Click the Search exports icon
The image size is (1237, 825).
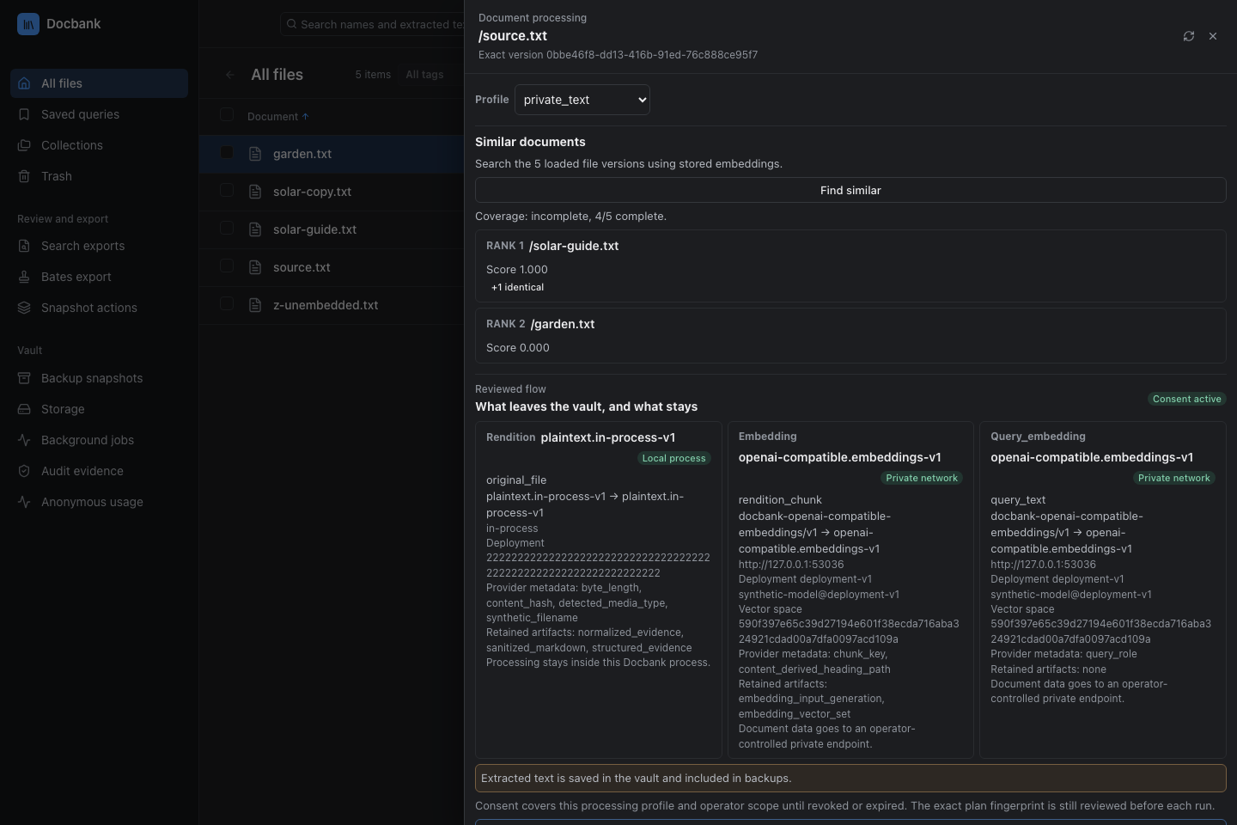(x=24, y=246)
